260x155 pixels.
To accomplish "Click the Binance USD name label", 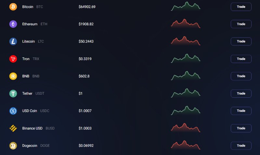I will (32, 128).
